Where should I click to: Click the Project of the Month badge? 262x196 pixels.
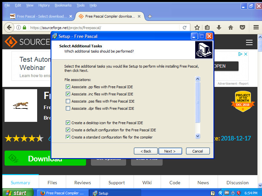(x=243, y=101)
